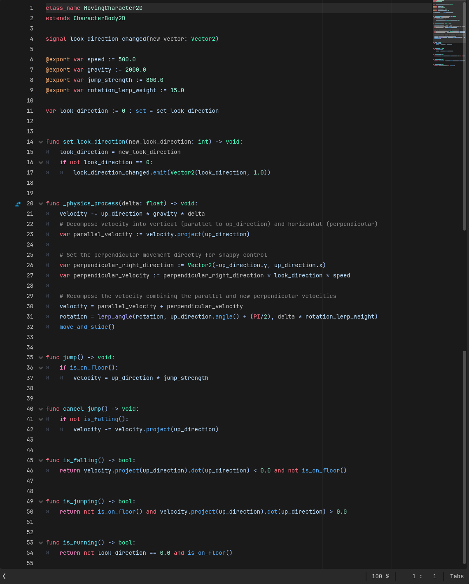This screenshot has width=469, height=584.
Task: Click the look_direction_changed signal name on line 4
Action: [x=108, y=39]
